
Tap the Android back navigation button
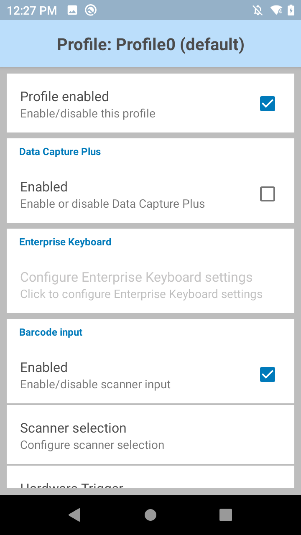click(x=75, y=515)
